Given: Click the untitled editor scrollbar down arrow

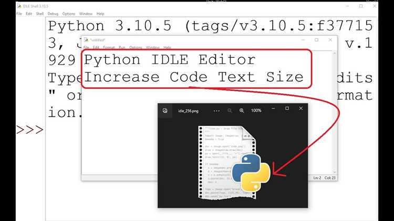Looking at the screenshot, I should [x=335, y=172].
